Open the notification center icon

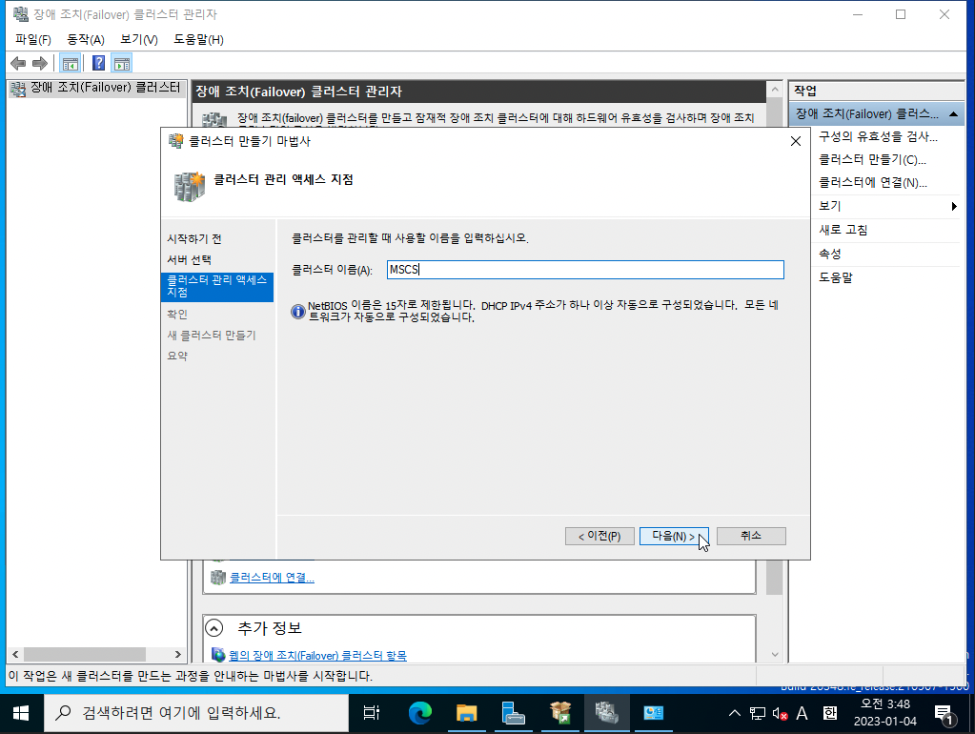[x=944, y=714]
